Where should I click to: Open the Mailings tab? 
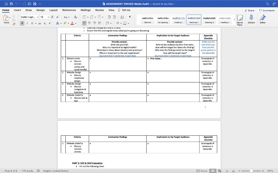coord(86,10)
